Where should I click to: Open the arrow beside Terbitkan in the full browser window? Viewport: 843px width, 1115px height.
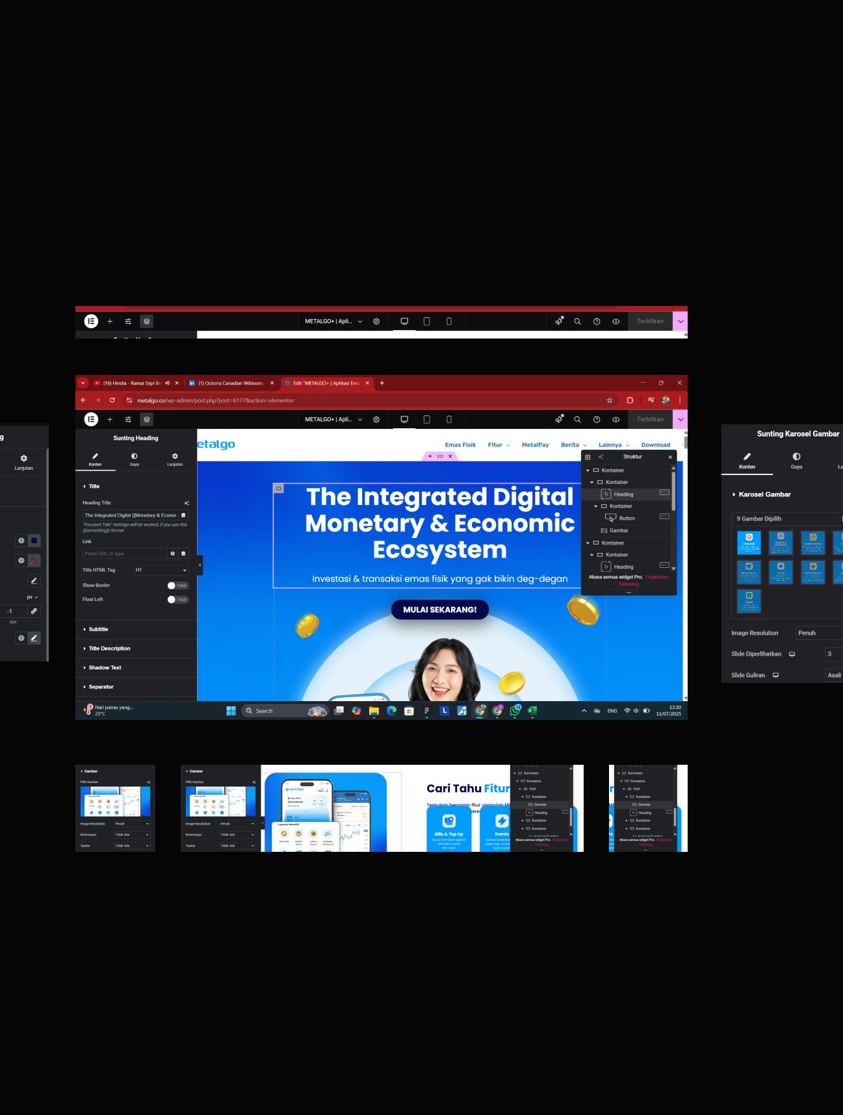tap(681, 419)
